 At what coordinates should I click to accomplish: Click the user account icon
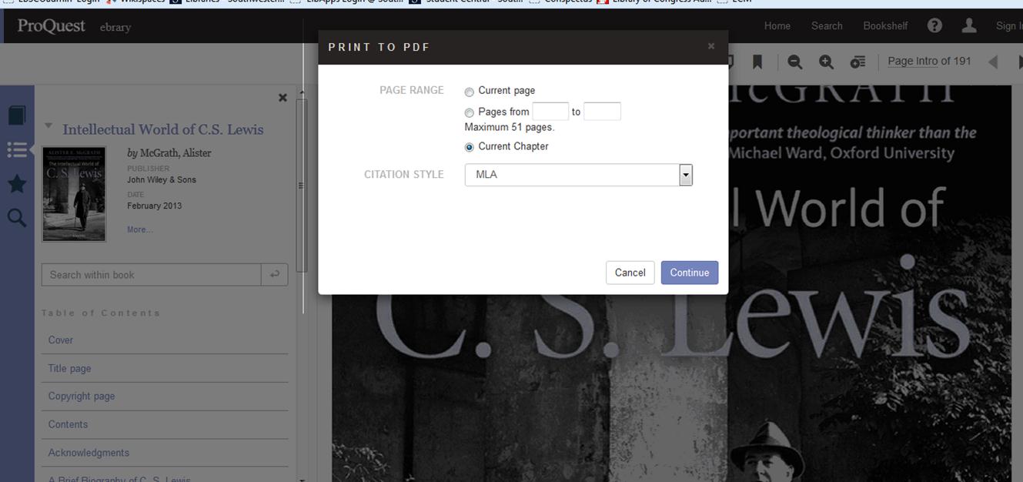969,25
